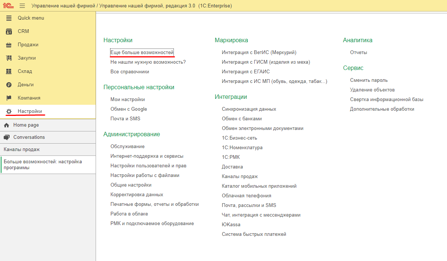Open Доставка integration
This screenshot has width=447, height=261.
tap(232, 167)
